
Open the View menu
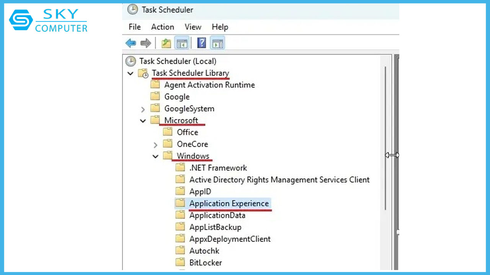(193, 27)
